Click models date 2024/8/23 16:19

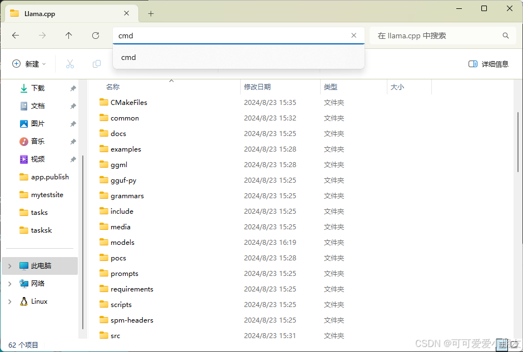click(x=270, y=242)
